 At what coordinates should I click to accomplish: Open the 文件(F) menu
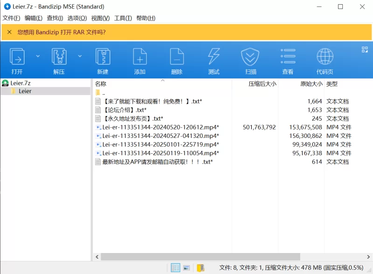[11, 18]
